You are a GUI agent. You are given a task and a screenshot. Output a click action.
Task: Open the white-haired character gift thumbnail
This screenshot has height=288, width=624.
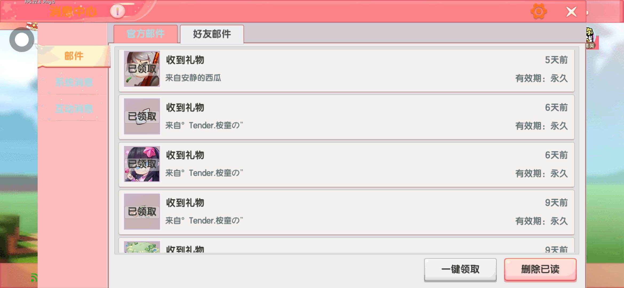[x=142, y=69]
